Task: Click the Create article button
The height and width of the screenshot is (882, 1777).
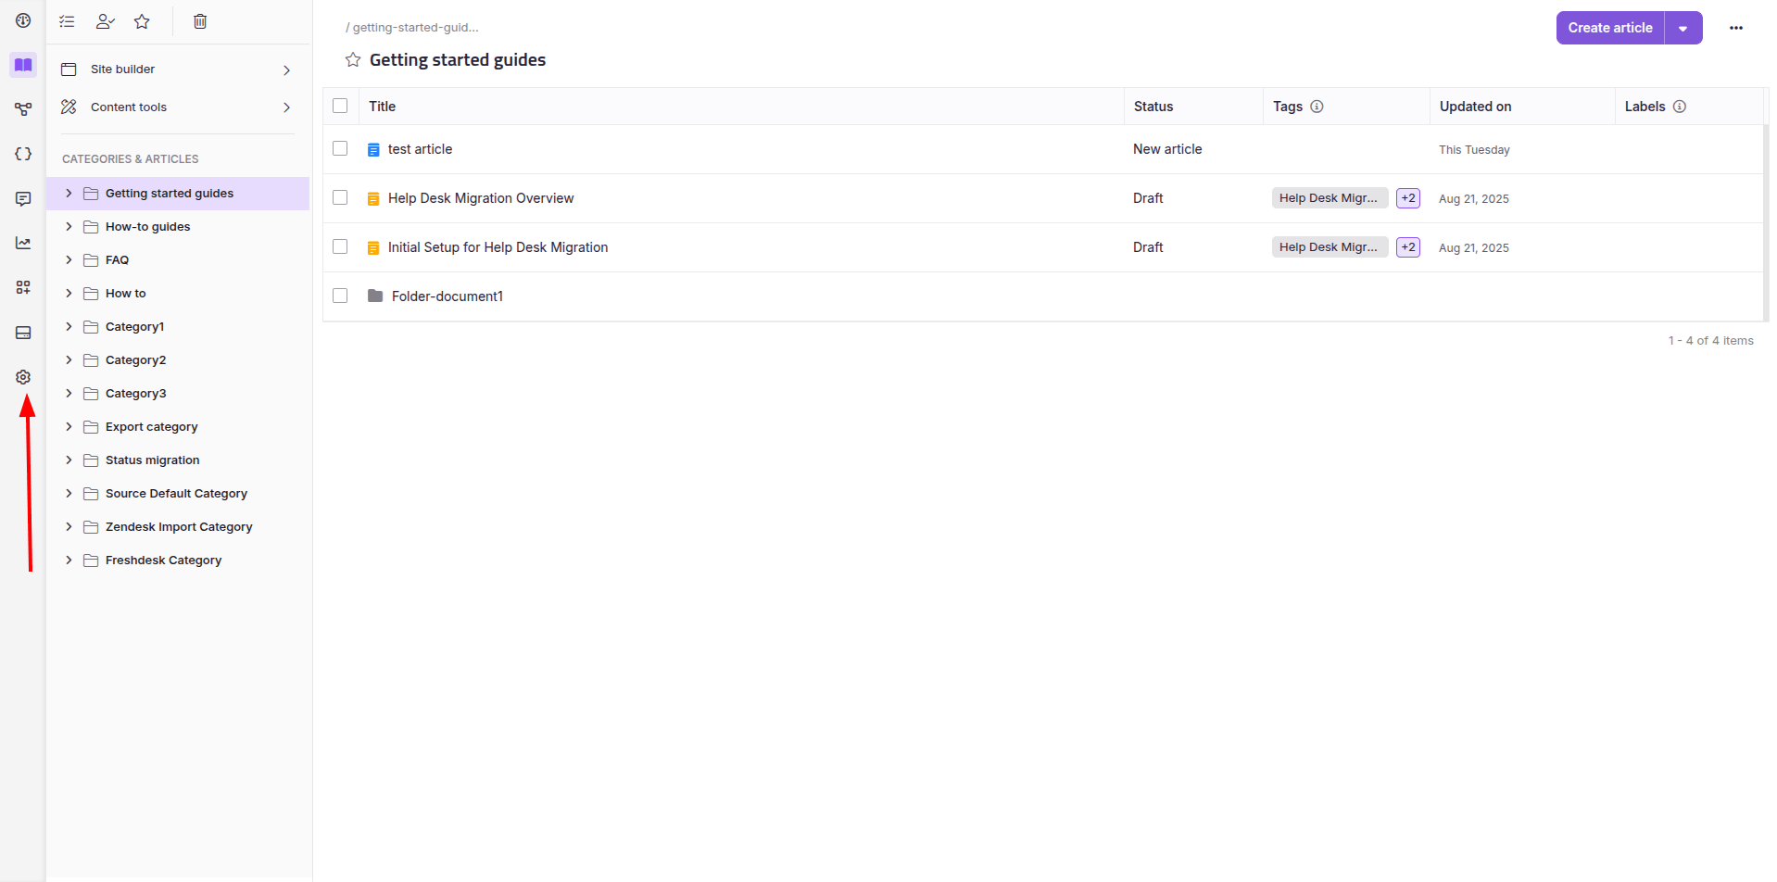Action: [x=1610, y=28]
